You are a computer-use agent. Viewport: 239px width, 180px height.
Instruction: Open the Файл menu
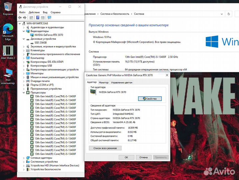(22, 12)
